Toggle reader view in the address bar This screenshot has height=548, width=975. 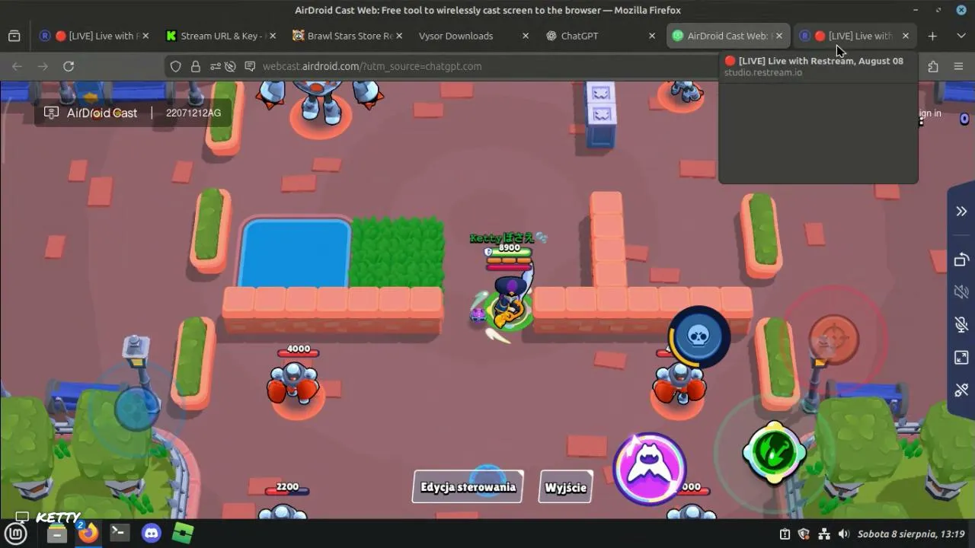coord(249,66)
